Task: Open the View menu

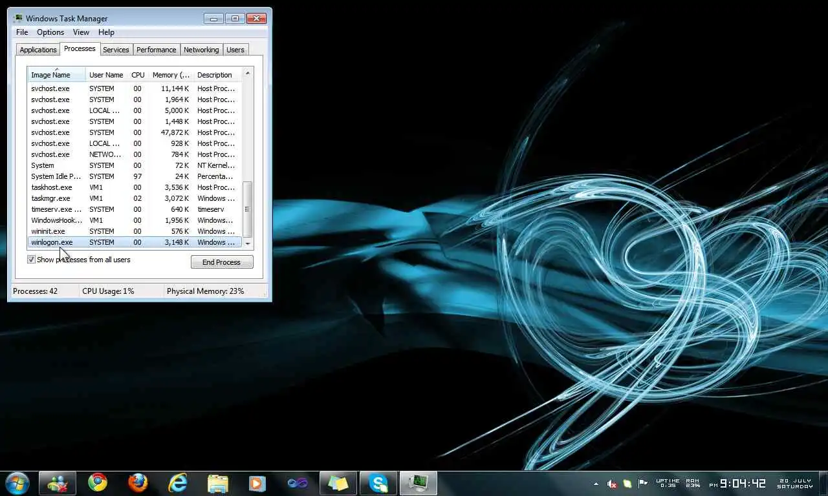Action: pos(81,32)
